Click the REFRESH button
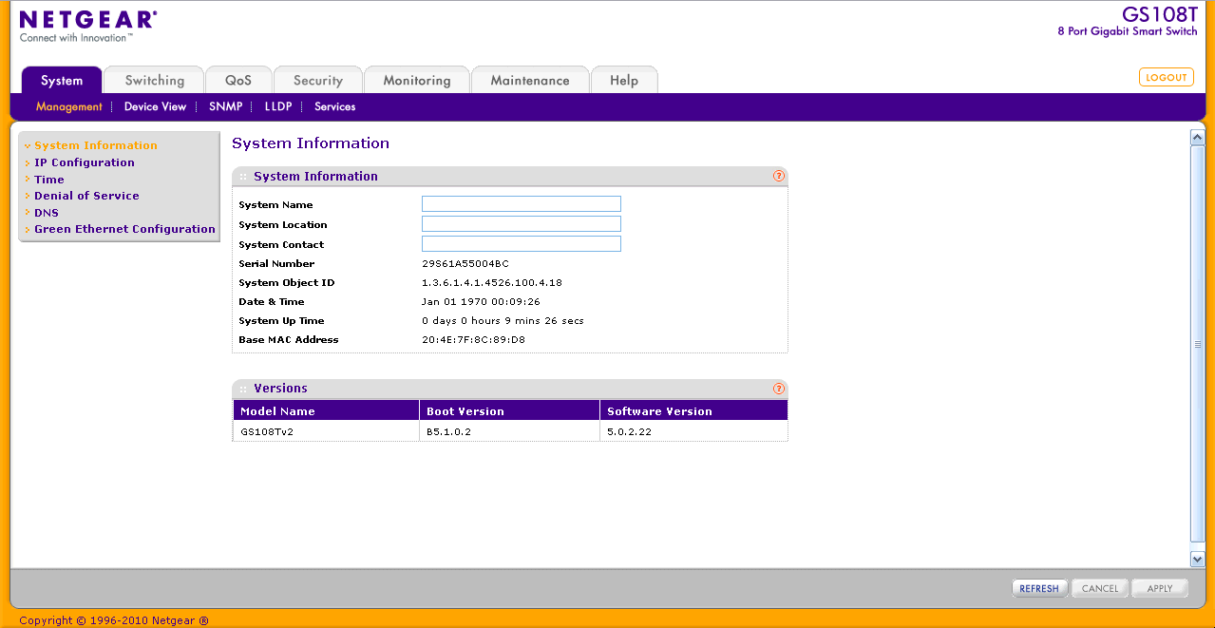The width and height of the screenshot is (1215, 628). pyautogui.click(x=1039, y=589)
